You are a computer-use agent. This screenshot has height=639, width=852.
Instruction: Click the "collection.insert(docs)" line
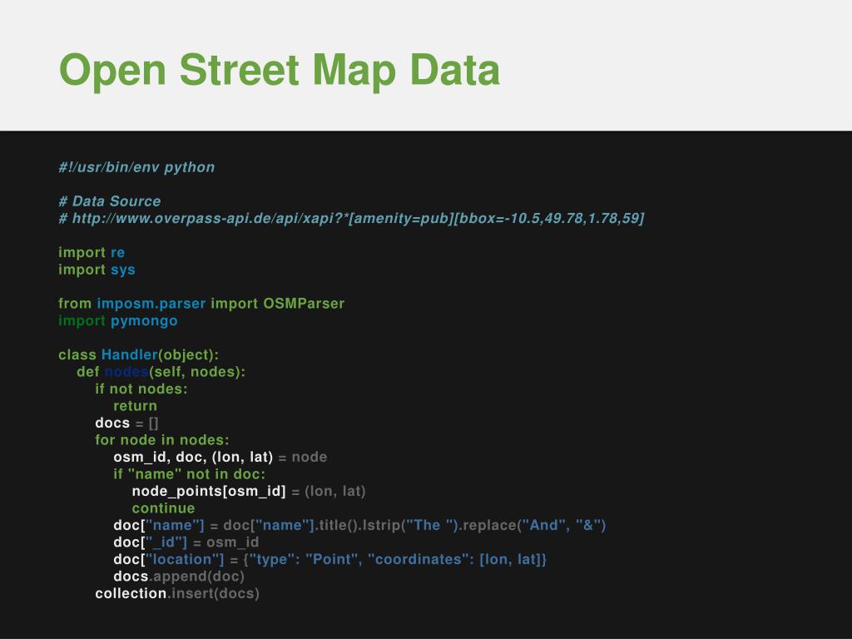point(177,593)
